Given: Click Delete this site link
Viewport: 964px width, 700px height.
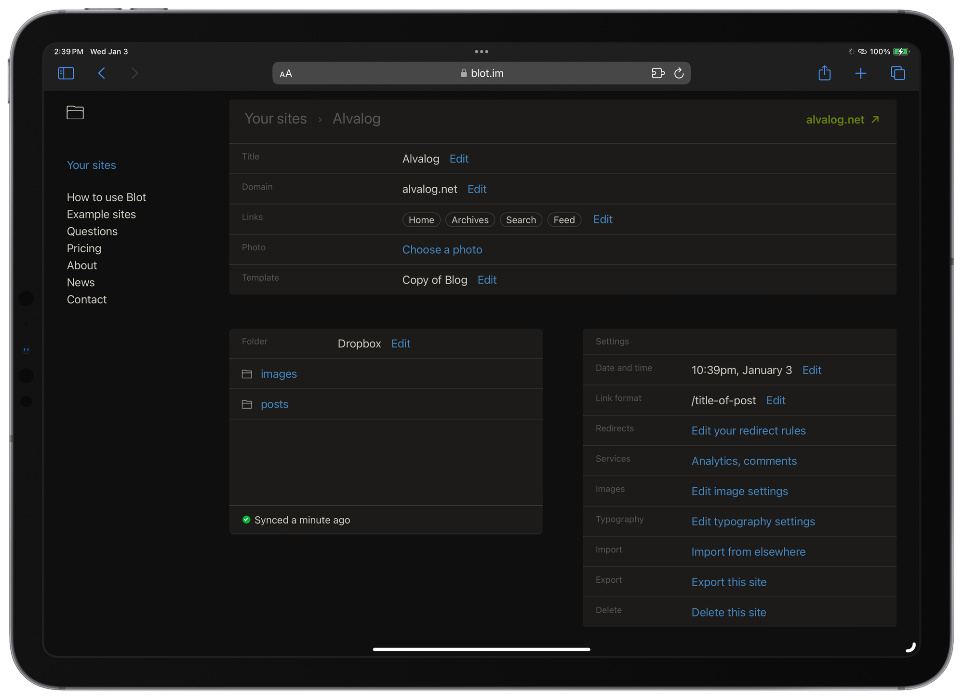Looking at the screenshot, I should click(x=728, y=612).
